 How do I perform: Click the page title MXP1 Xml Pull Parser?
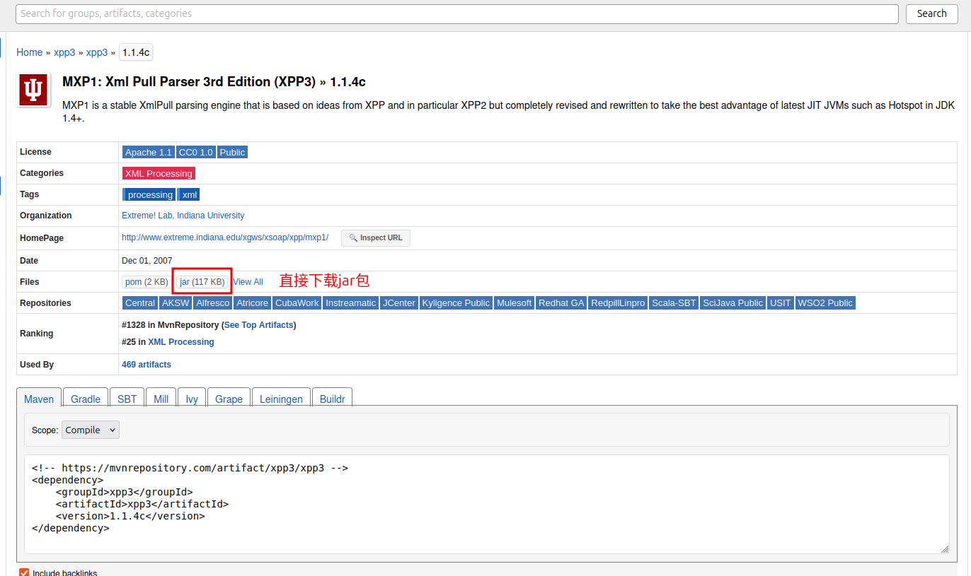(214, 82)
